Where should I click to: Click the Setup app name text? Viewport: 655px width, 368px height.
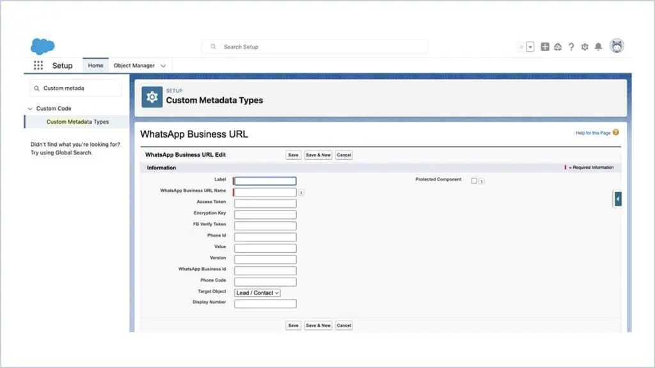point(62,66)
